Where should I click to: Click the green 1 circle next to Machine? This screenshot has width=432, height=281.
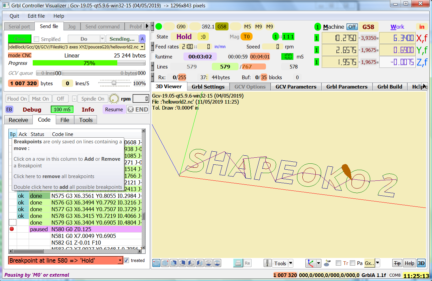tap(318, 27)
